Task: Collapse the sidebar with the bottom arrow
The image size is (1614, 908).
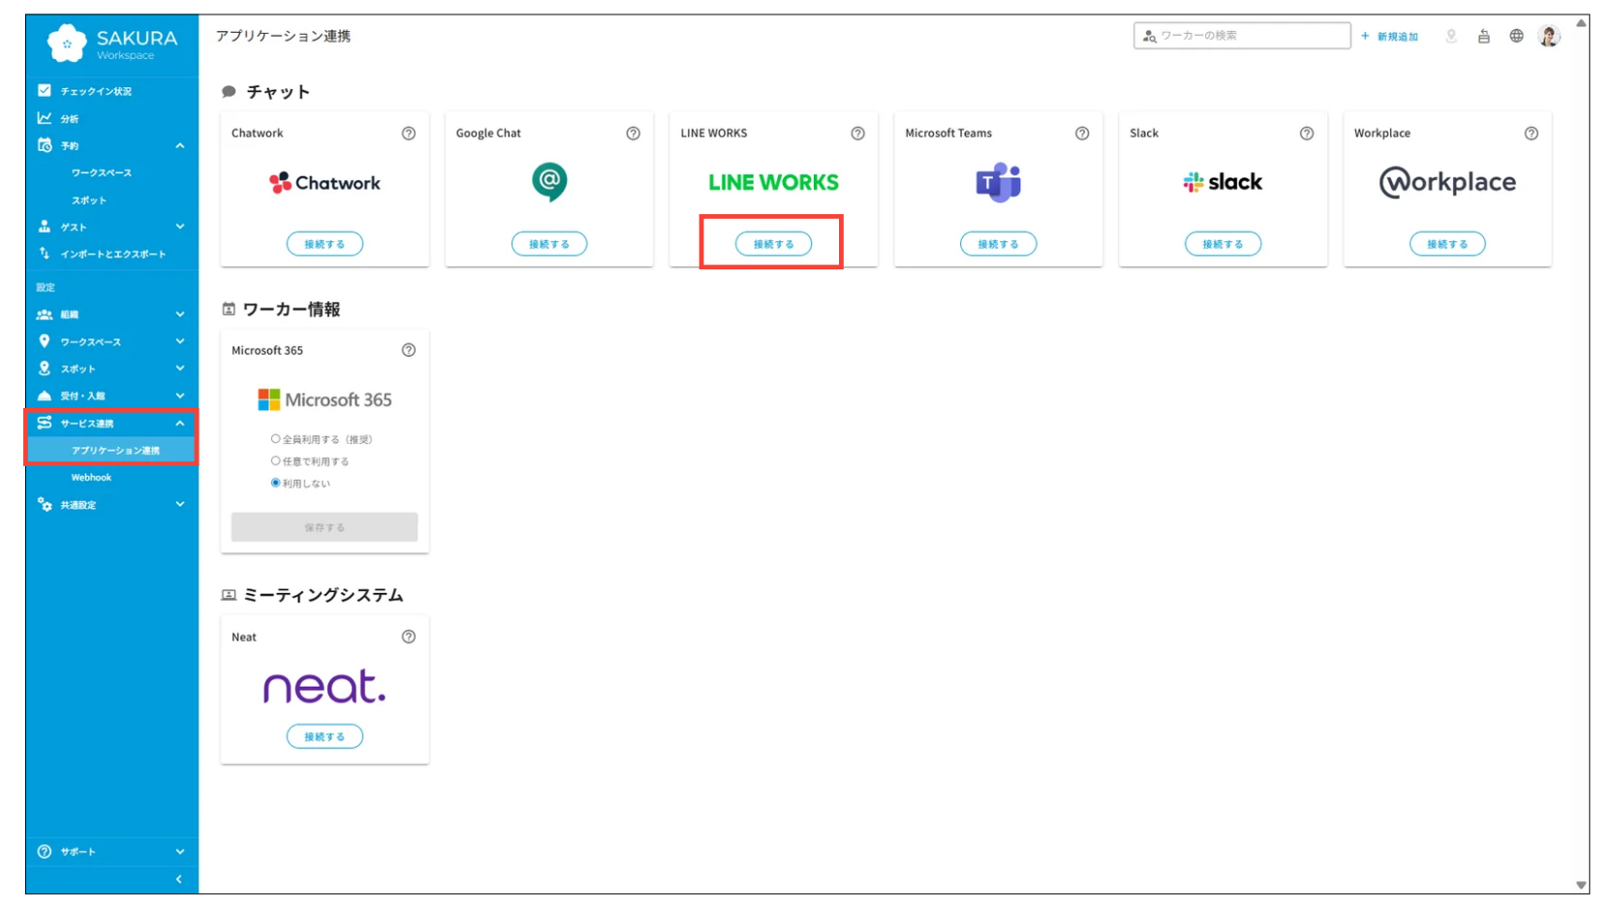Action: tap(178, 879)
